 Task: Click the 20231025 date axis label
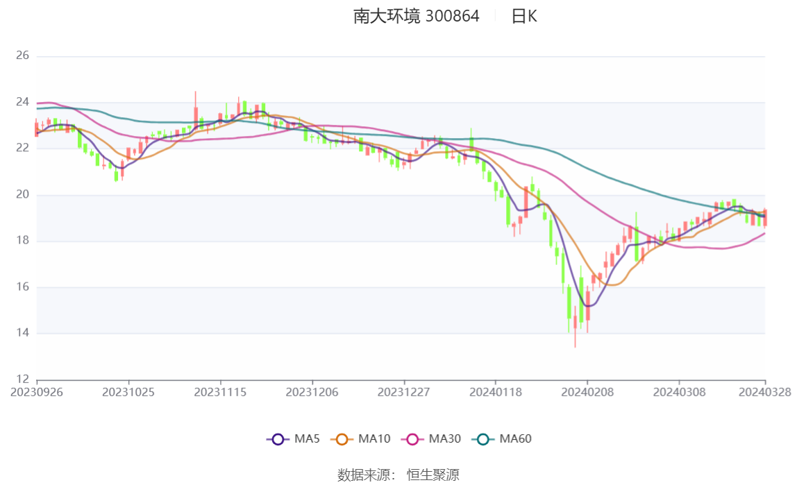coord(128,393)
